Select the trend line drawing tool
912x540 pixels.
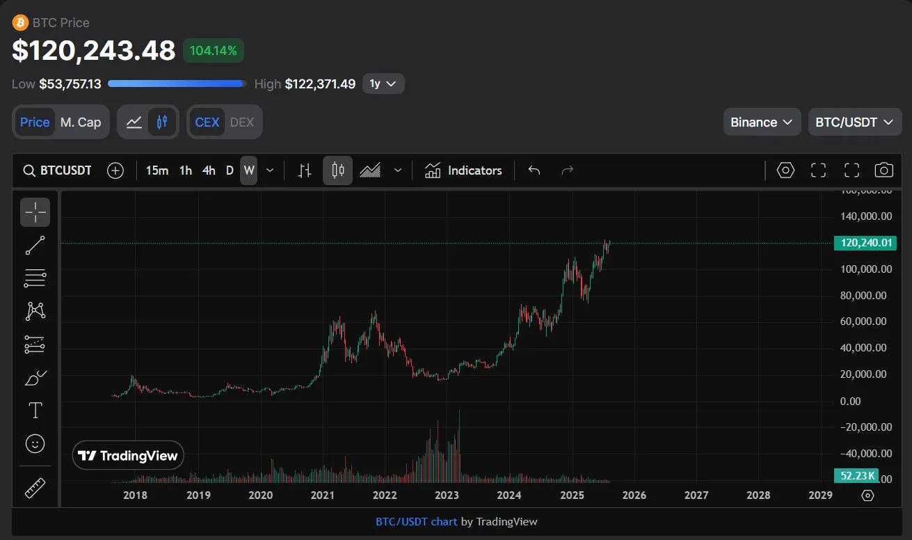click(x=35, y=245)
